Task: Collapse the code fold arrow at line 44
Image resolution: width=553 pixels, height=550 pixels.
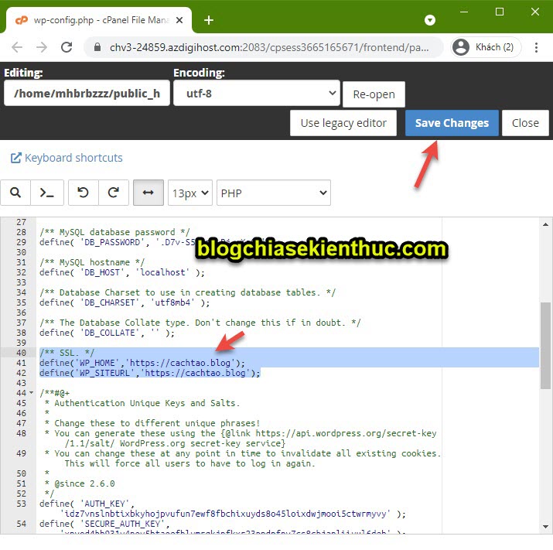Action: click(x=32, y=393)
